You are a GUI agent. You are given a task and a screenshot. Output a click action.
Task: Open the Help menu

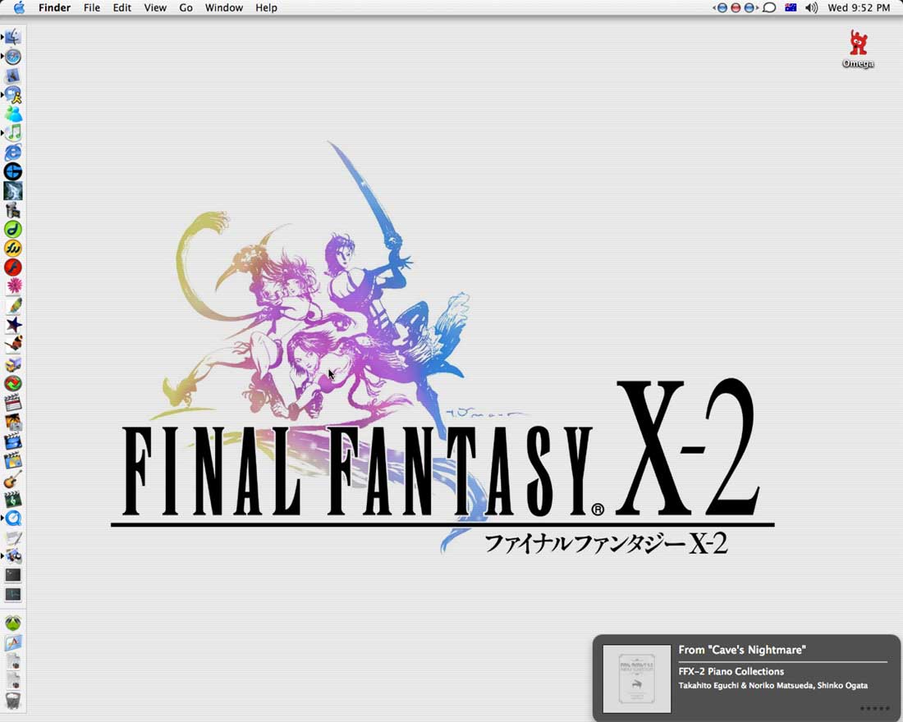pyautogui.click(x=266, y=7)
